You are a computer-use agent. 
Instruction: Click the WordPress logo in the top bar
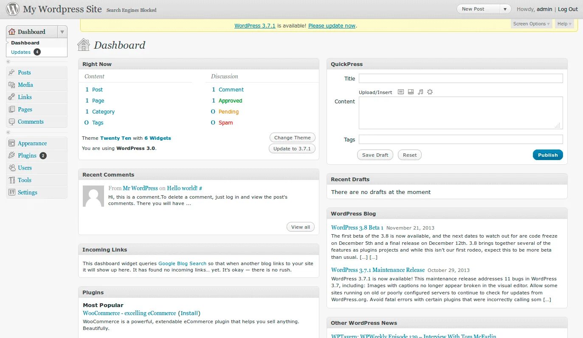pos(12,8)
